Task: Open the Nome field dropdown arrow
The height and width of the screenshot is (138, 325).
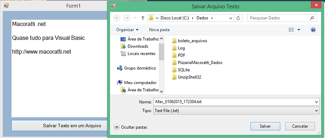Action: coord(316,102)
